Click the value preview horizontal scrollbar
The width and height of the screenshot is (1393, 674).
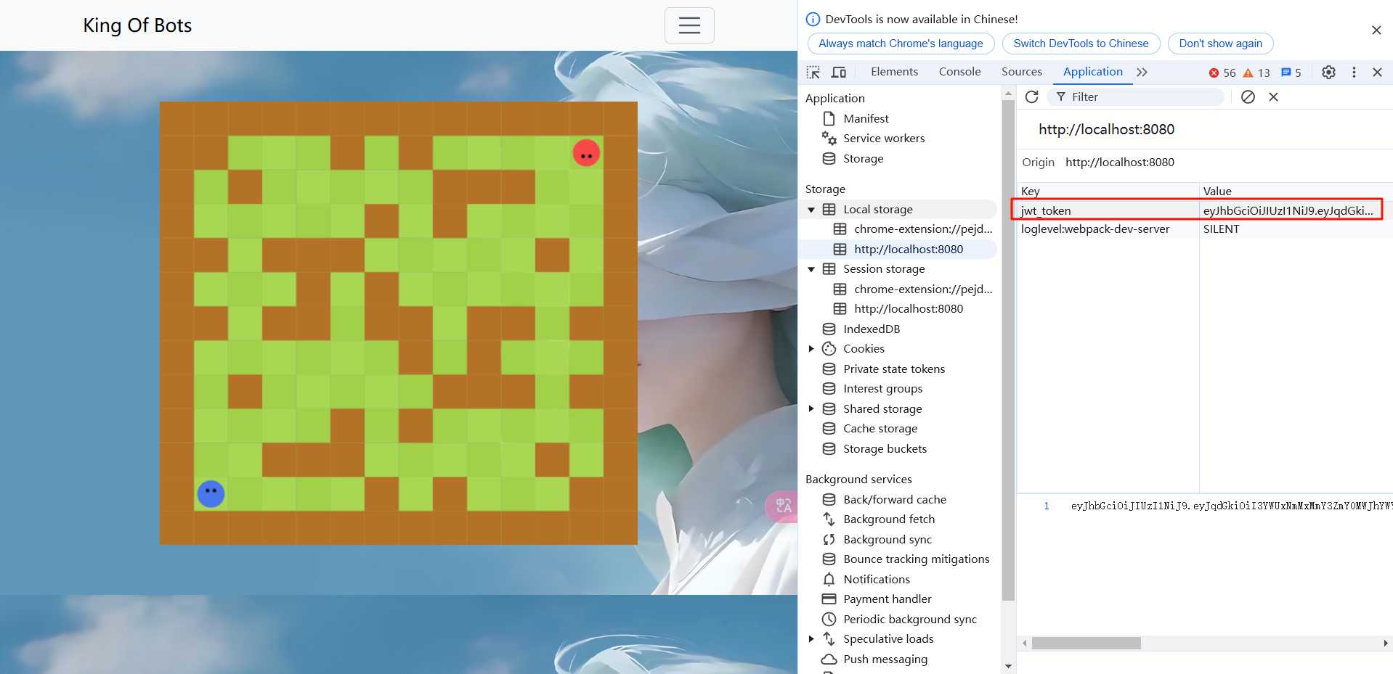coord(1086,644)
